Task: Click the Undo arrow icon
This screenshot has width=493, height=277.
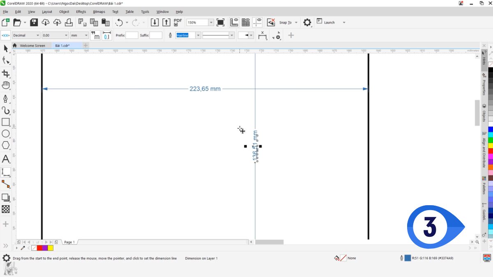Action: pos(119,22)
